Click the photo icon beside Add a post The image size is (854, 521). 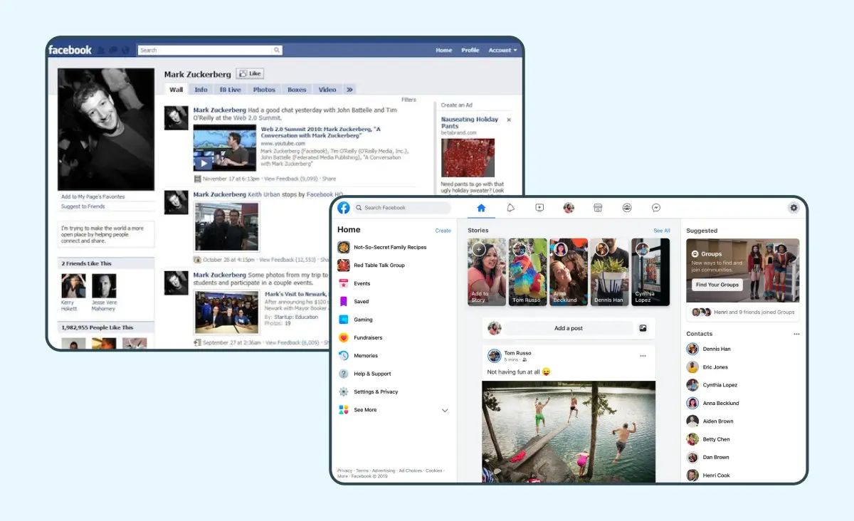point(643,328)
